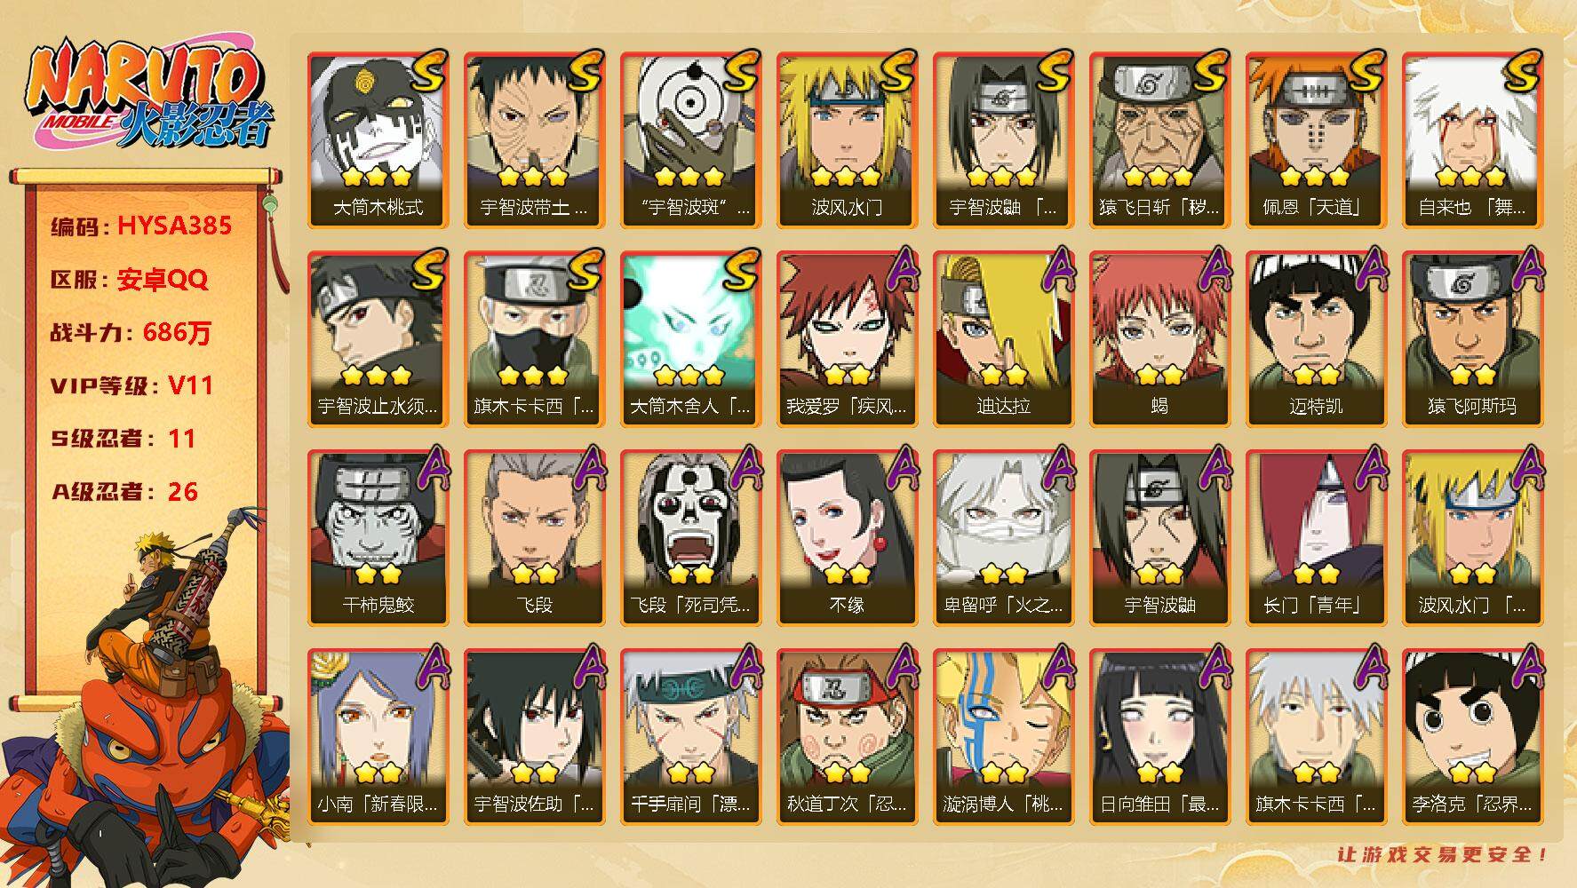Viewport: 1577px width, 888px height.
Task: Choose the 迪达拉 A-rank card
Action: click(1003, 338)
